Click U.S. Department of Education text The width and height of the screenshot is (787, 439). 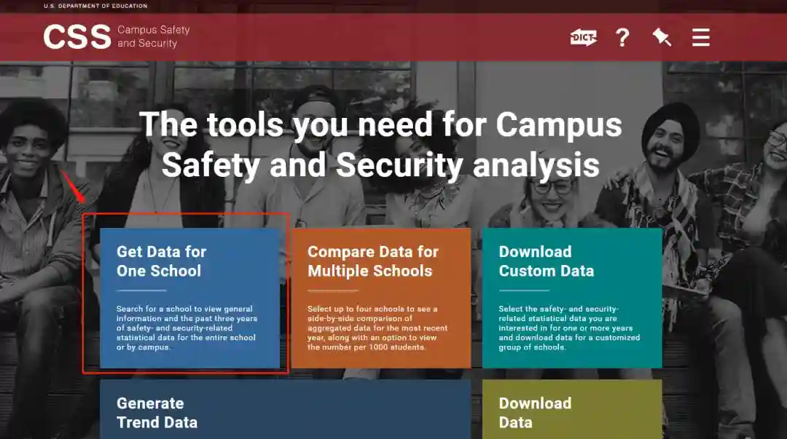point(95,6)
